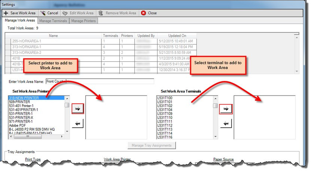Viewport: 311px width, 173px height.
Task: Sort work areas by Name column
Action: [54, 36]
